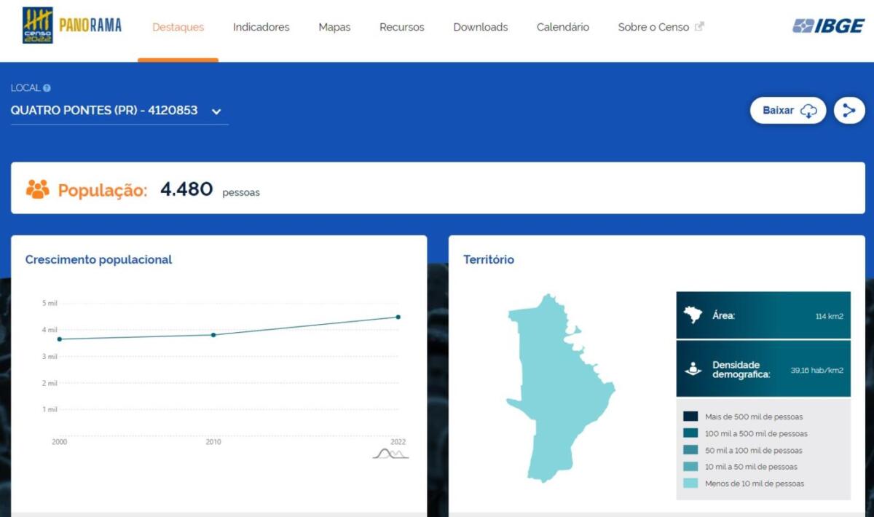Click the curve icon below the growth chart

click(390, 454)
